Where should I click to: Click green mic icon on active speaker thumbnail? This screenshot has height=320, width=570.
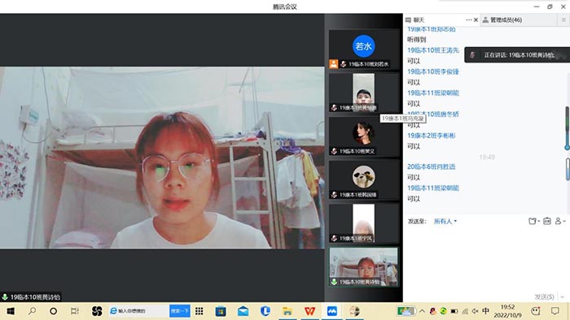pyautogui.click(x=334, y=282)
